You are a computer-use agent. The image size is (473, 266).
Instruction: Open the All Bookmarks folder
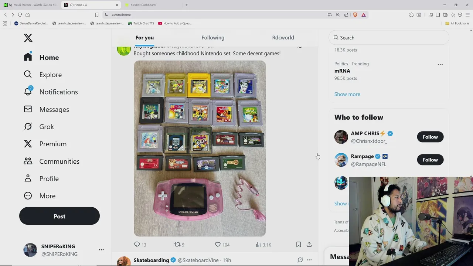click(x=457, y=23)
